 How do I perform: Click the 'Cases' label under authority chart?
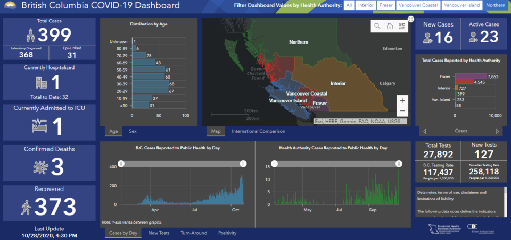pyautogui.click(x=461, y=131)
